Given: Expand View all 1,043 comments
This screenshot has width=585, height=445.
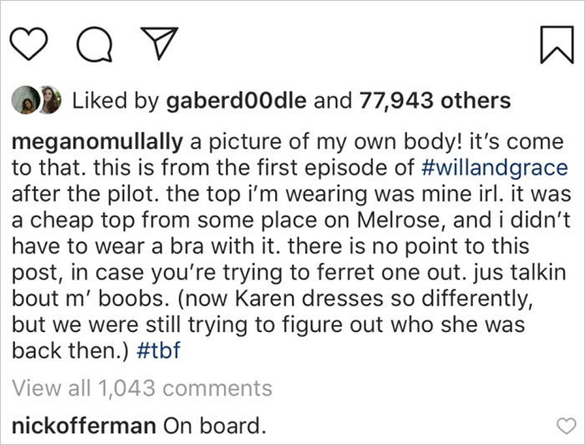Looking at the screenshot, I should [142, 388].
